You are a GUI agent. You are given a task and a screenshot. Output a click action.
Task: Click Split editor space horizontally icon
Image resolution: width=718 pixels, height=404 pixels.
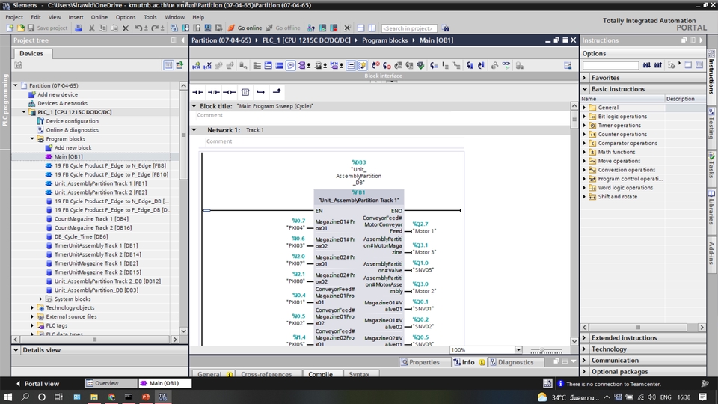(360, 28)
